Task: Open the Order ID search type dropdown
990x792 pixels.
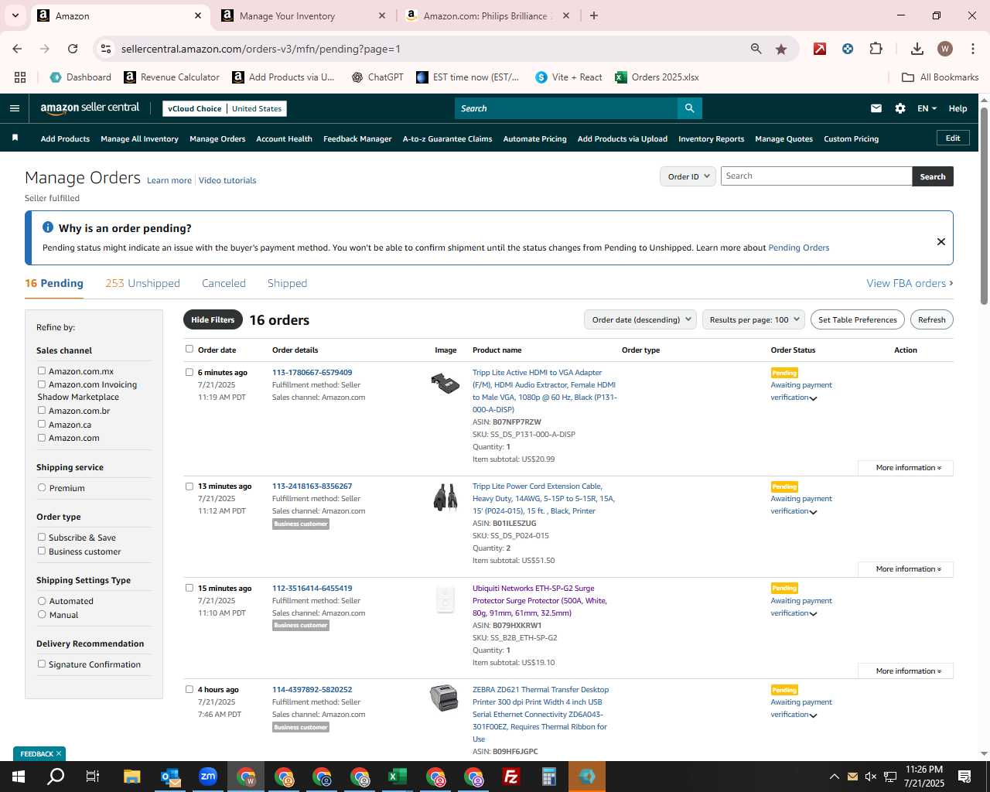Action: tap(688, 176)
